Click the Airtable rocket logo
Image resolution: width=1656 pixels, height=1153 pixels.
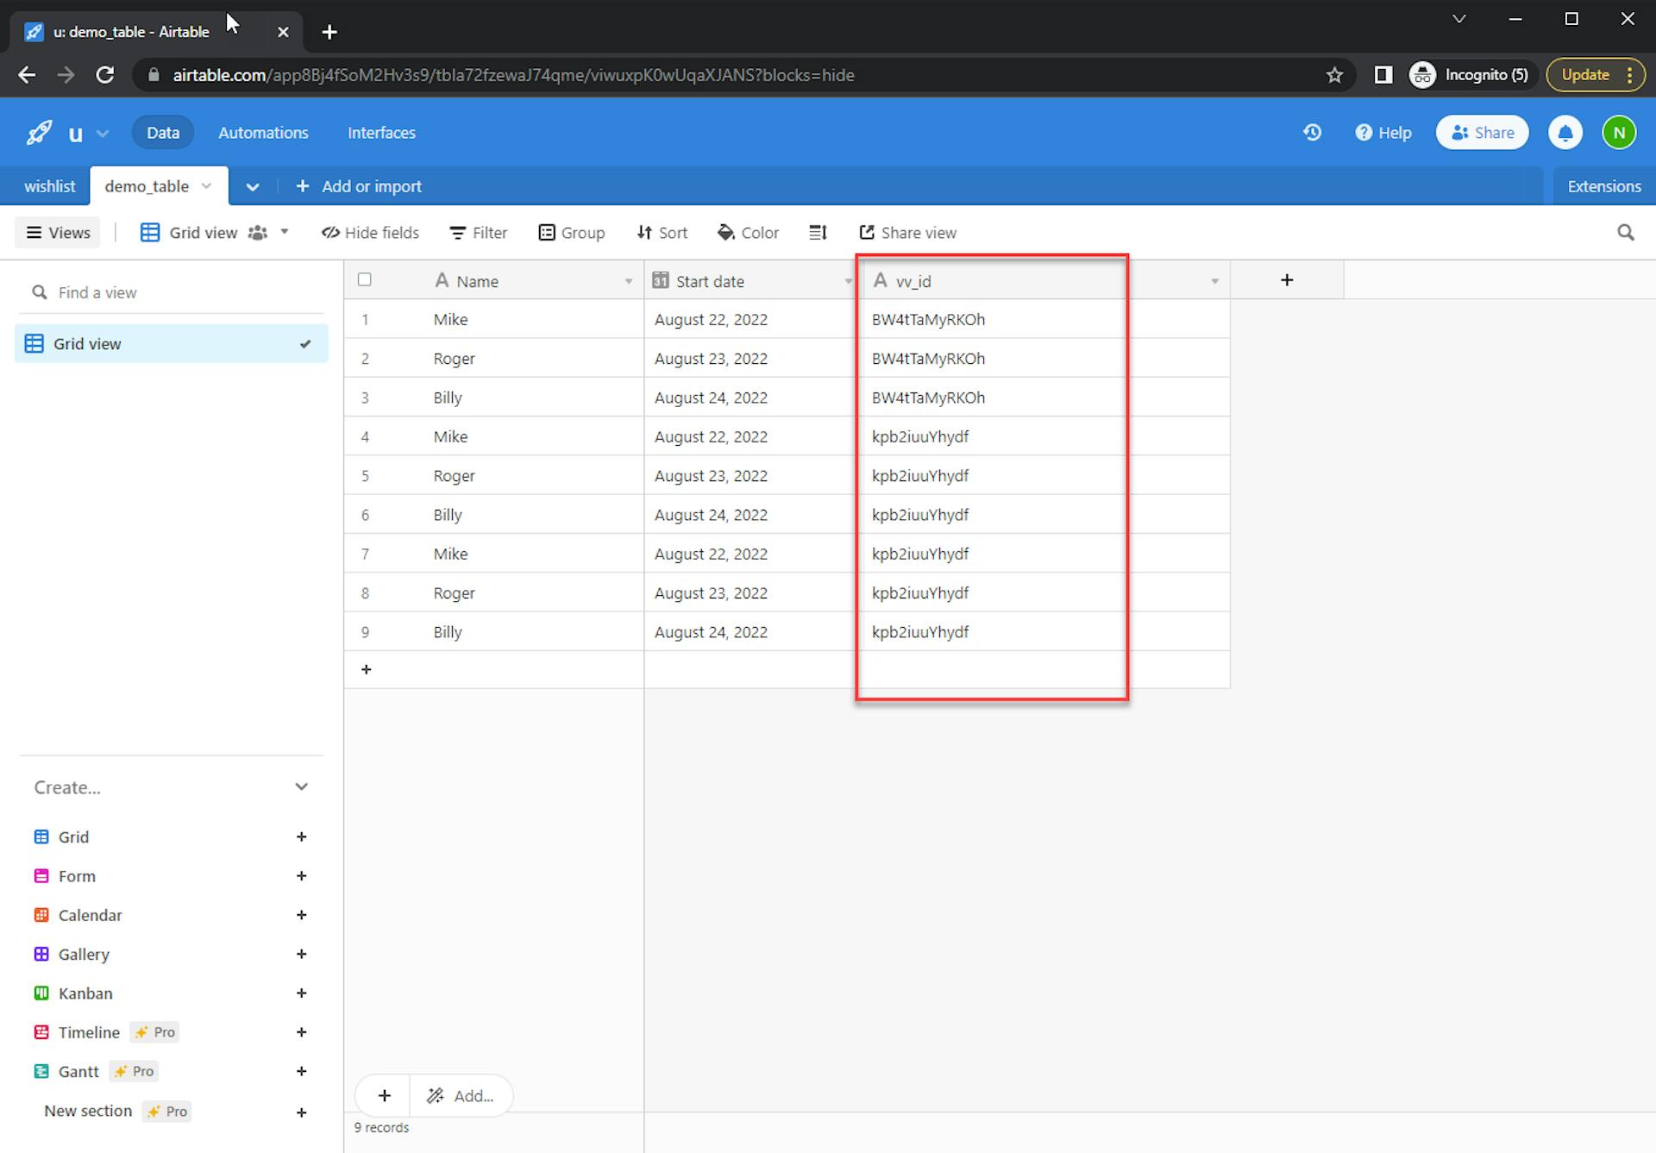coord(36,132)
